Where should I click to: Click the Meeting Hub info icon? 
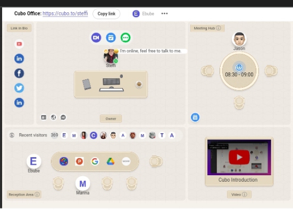click(x=219, y=28)
